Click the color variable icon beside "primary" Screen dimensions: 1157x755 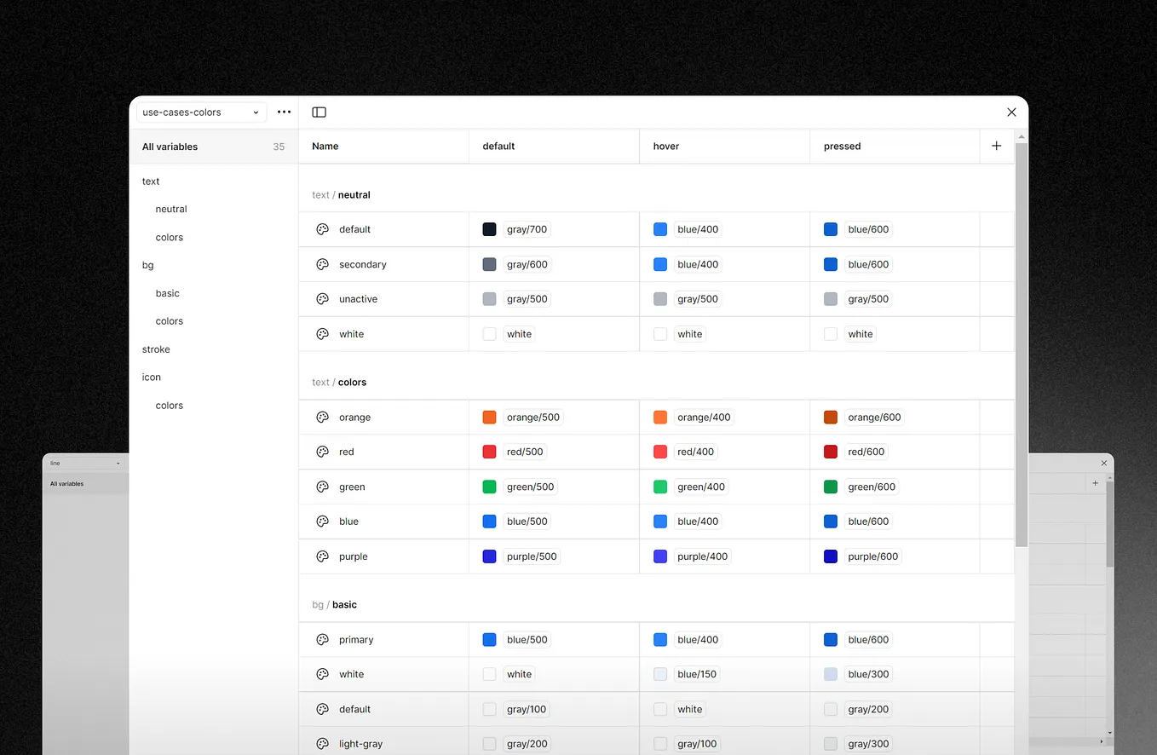point(322,639)
